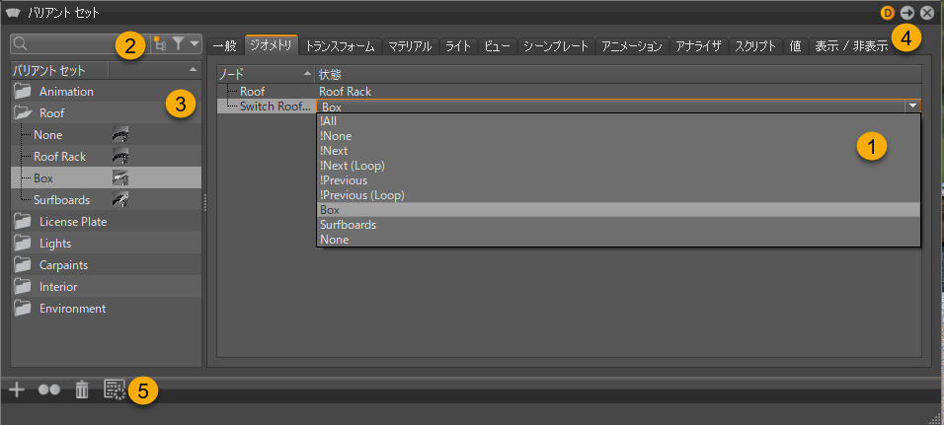
Task: Open the スクリプト tab
Action: click(755, 46)
